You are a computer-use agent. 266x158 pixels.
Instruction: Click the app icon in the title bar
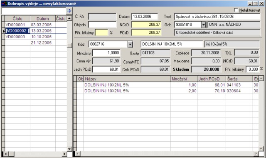tap(4, 3)
